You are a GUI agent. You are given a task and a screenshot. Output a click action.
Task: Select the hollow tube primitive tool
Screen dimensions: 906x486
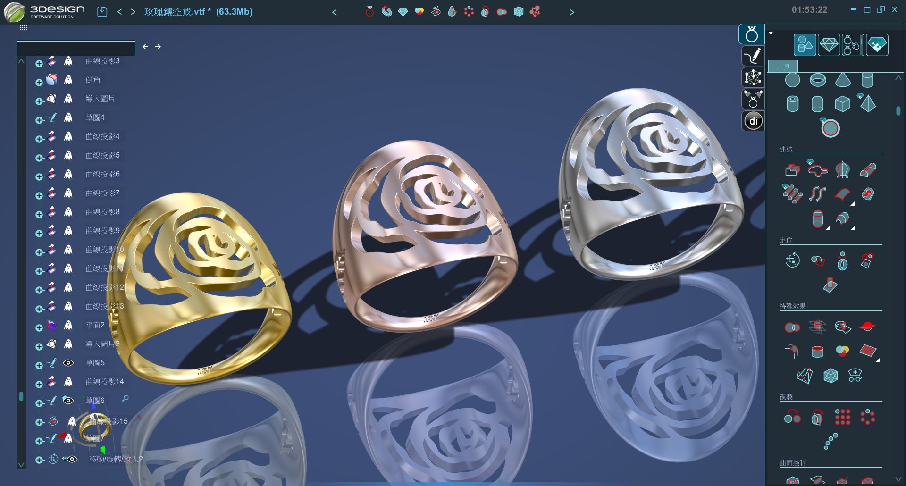tap(793, 104)
